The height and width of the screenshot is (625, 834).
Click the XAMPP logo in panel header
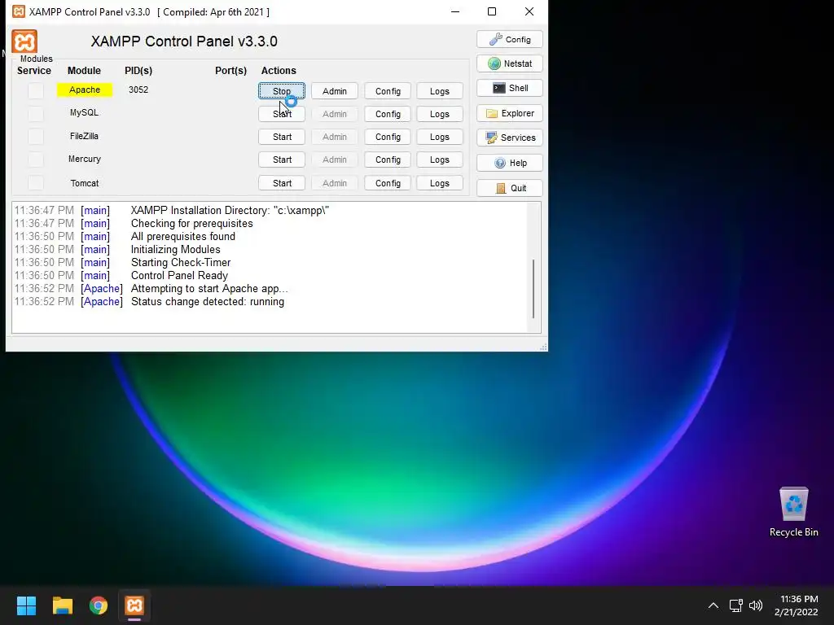(x=24, y=42)
